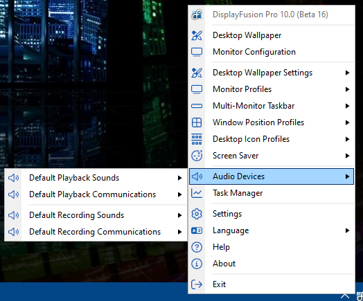
Task: Click the Multi-Monitor Taskbar icon
Action: tap(197, 106)
